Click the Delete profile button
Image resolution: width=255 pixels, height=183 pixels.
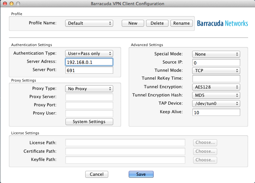(157, 23)
